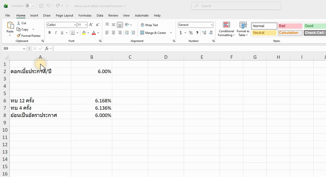Align text left
The height and width of the screenshot is (177, 326).
click(107, 33)
